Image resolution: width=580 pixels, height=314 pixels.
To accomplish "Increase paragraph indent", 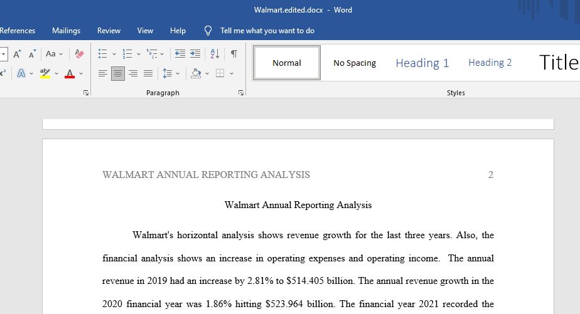I will [x=195, y=54].
